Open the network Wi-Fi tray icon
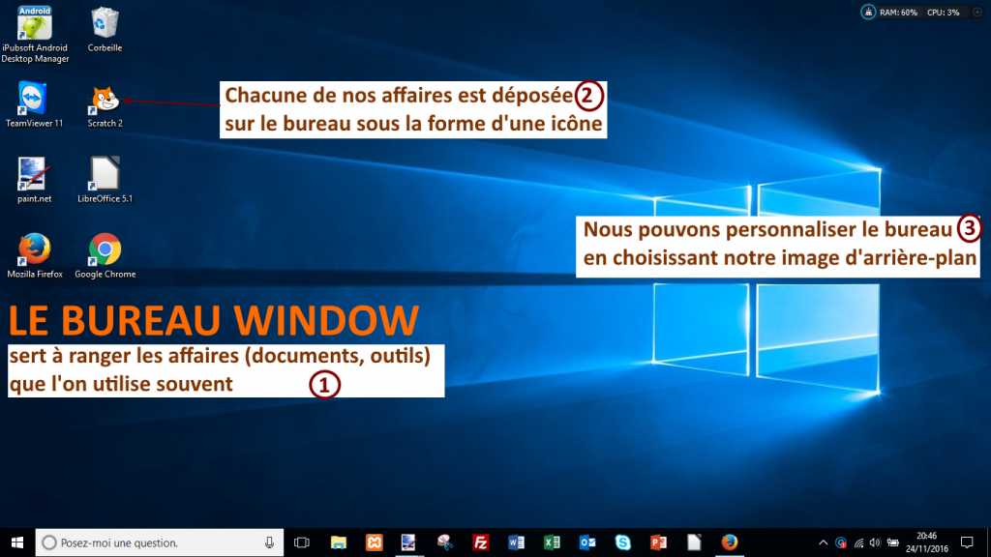 click(858, 542)
